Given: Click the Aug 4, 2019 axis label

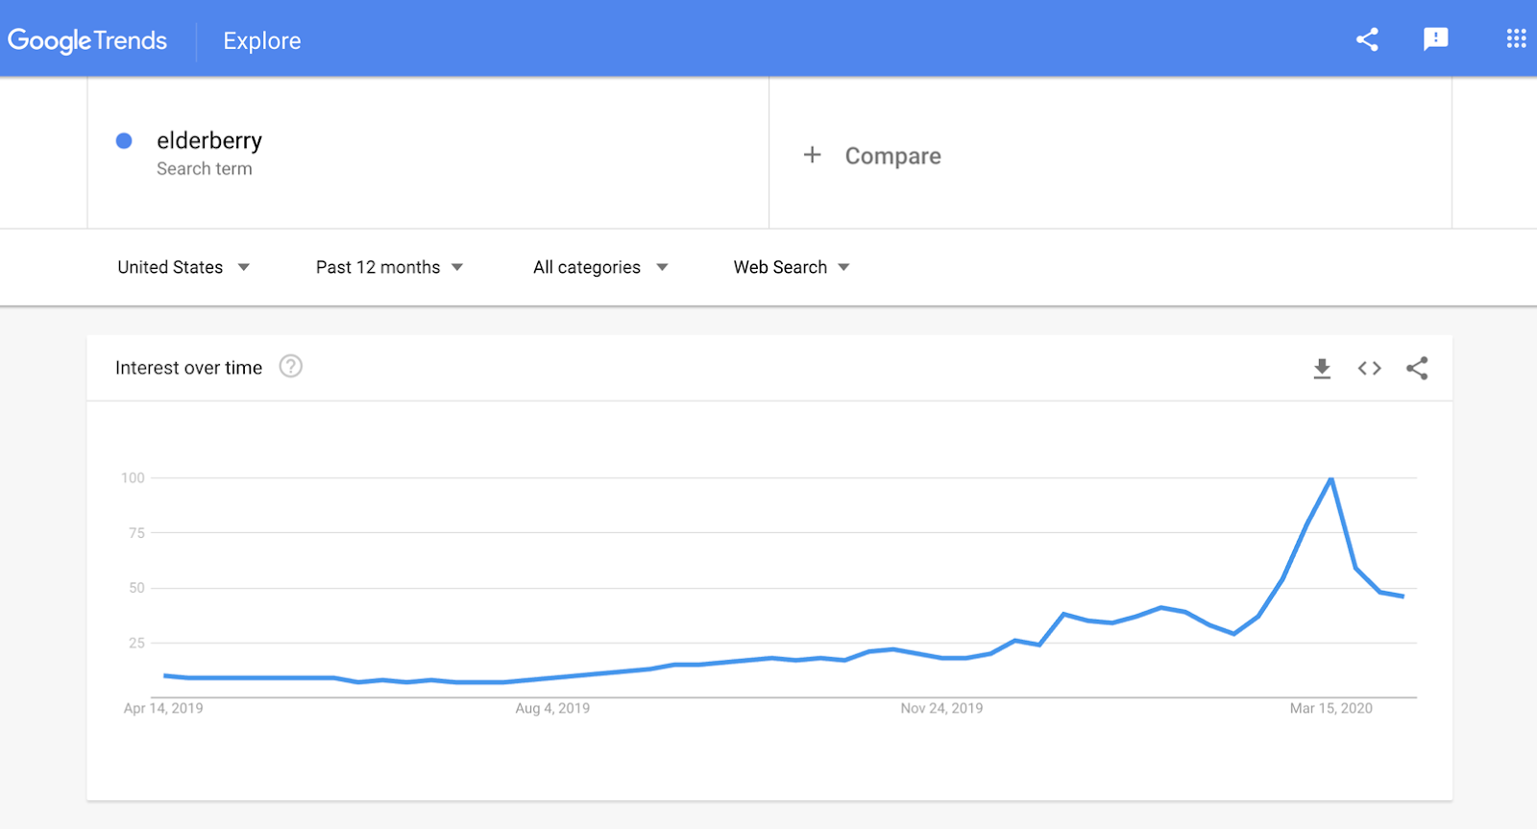Looking at the screenshot, I should 552,708.
